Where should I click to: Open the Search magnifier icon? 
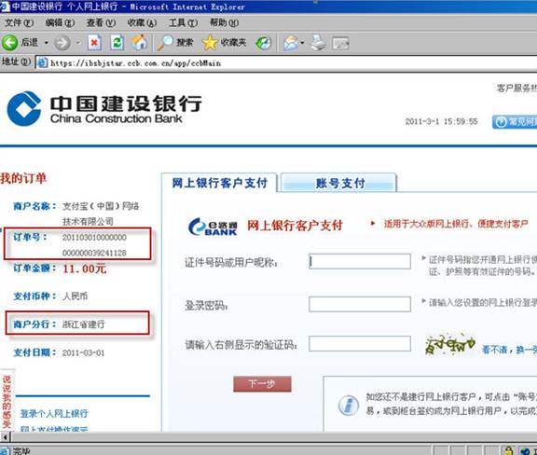(165, 43)
